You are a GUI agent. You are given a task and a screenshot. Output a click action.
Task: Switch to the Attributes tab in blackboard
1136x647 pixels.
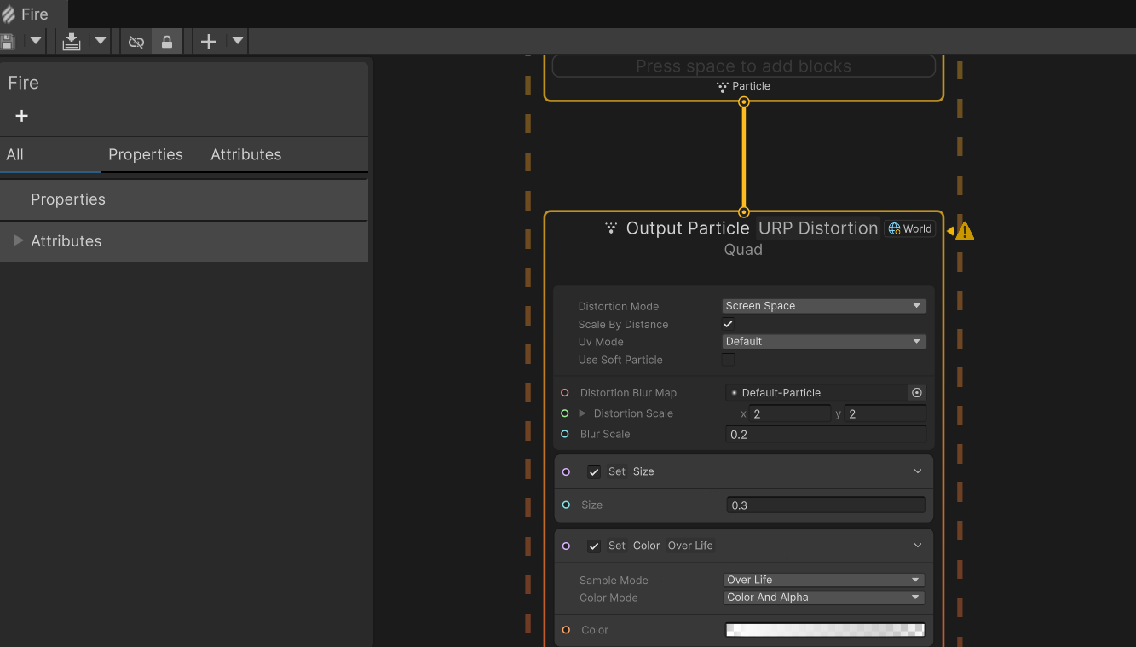[245, 154]
